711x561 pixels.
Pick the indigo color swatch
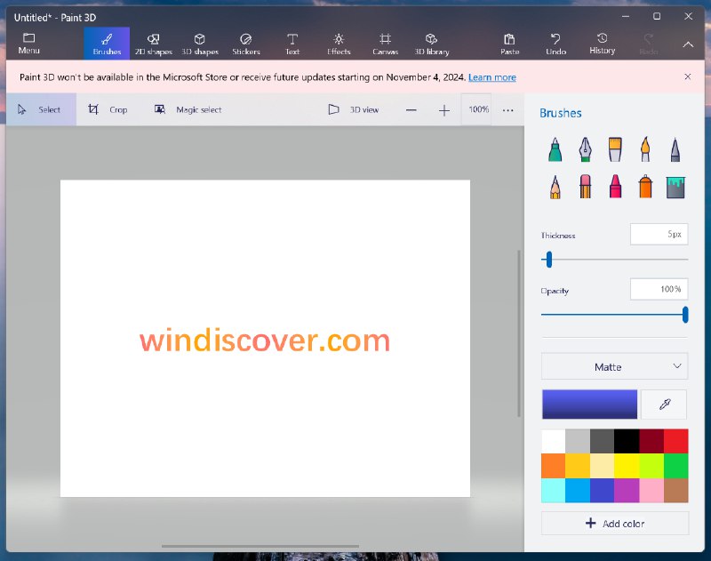tap(603, 490)
